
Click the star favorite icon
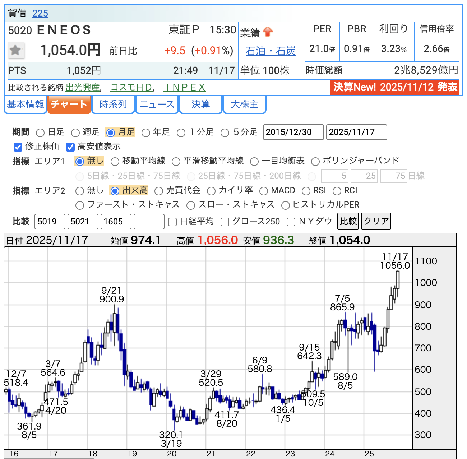(x=16, y=50)
